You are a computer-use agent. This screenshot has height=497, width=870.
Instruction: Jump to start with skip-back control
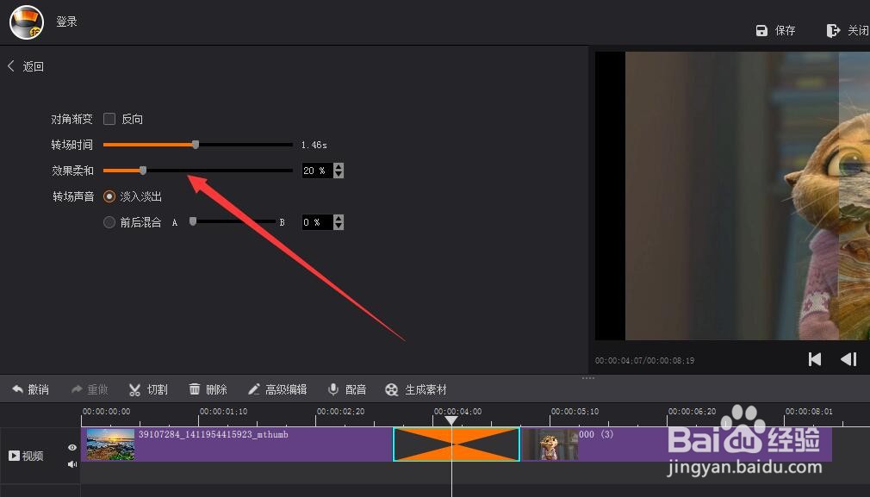point(815,359)
